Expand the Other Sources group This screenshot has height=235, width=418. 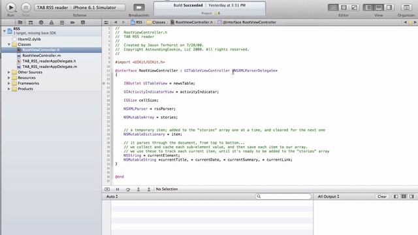click(9, 72)
